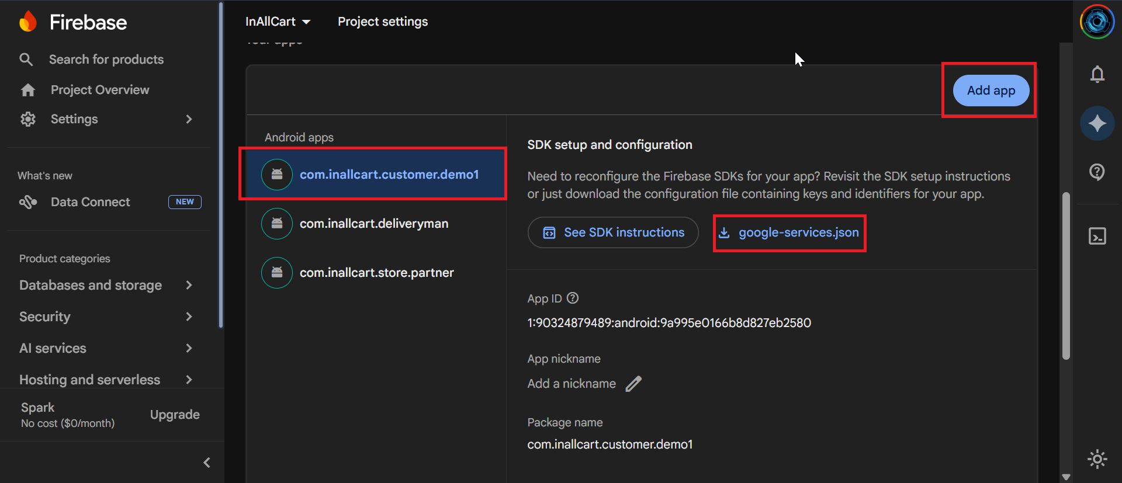Click the sidebar vertical scrollbar
The width and height of the screenshot is (1122, 483).
(x=221, y=165)
